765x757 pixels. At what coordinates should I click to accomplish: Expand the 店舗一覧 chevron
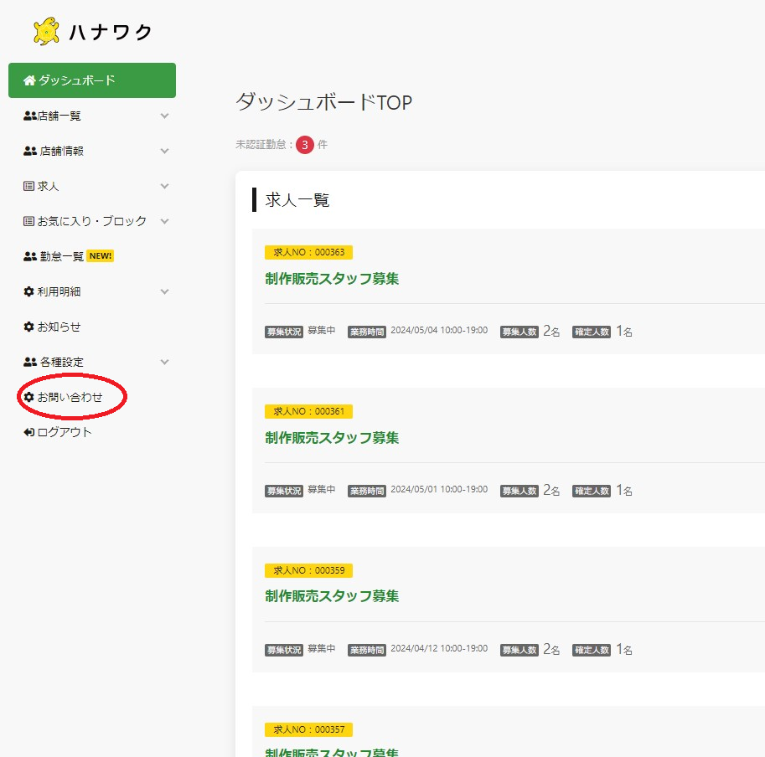[x=164, y=116]
